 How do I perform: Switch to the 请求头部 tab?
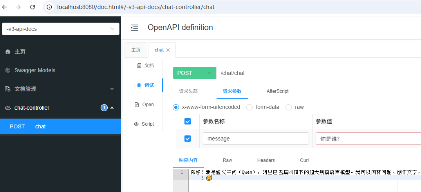pyautogui.click(x=188, y=91)
